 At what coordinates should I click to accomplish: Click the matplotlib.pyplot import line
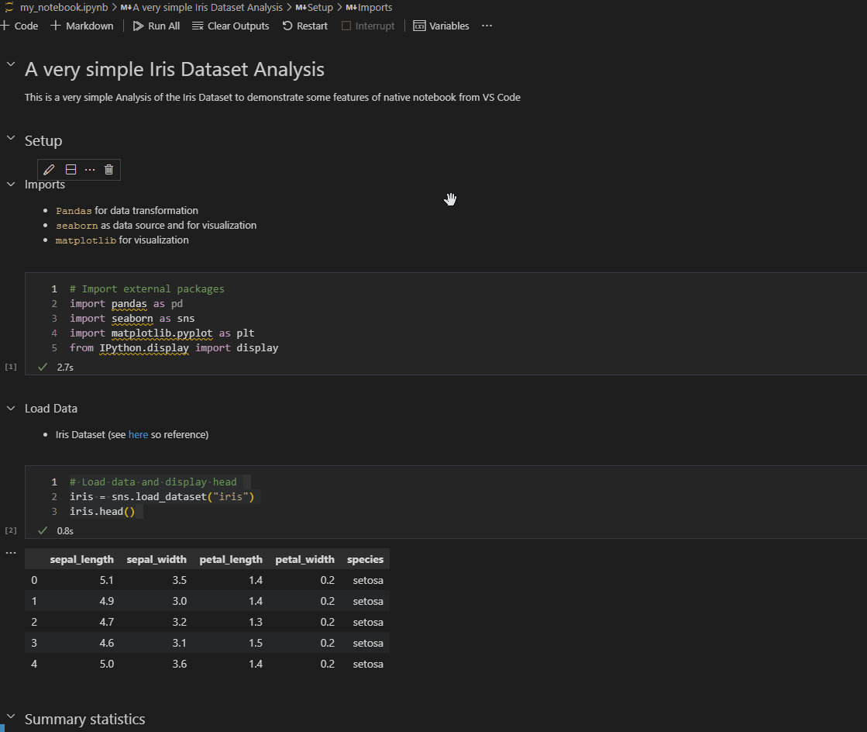tap(162, 333)
